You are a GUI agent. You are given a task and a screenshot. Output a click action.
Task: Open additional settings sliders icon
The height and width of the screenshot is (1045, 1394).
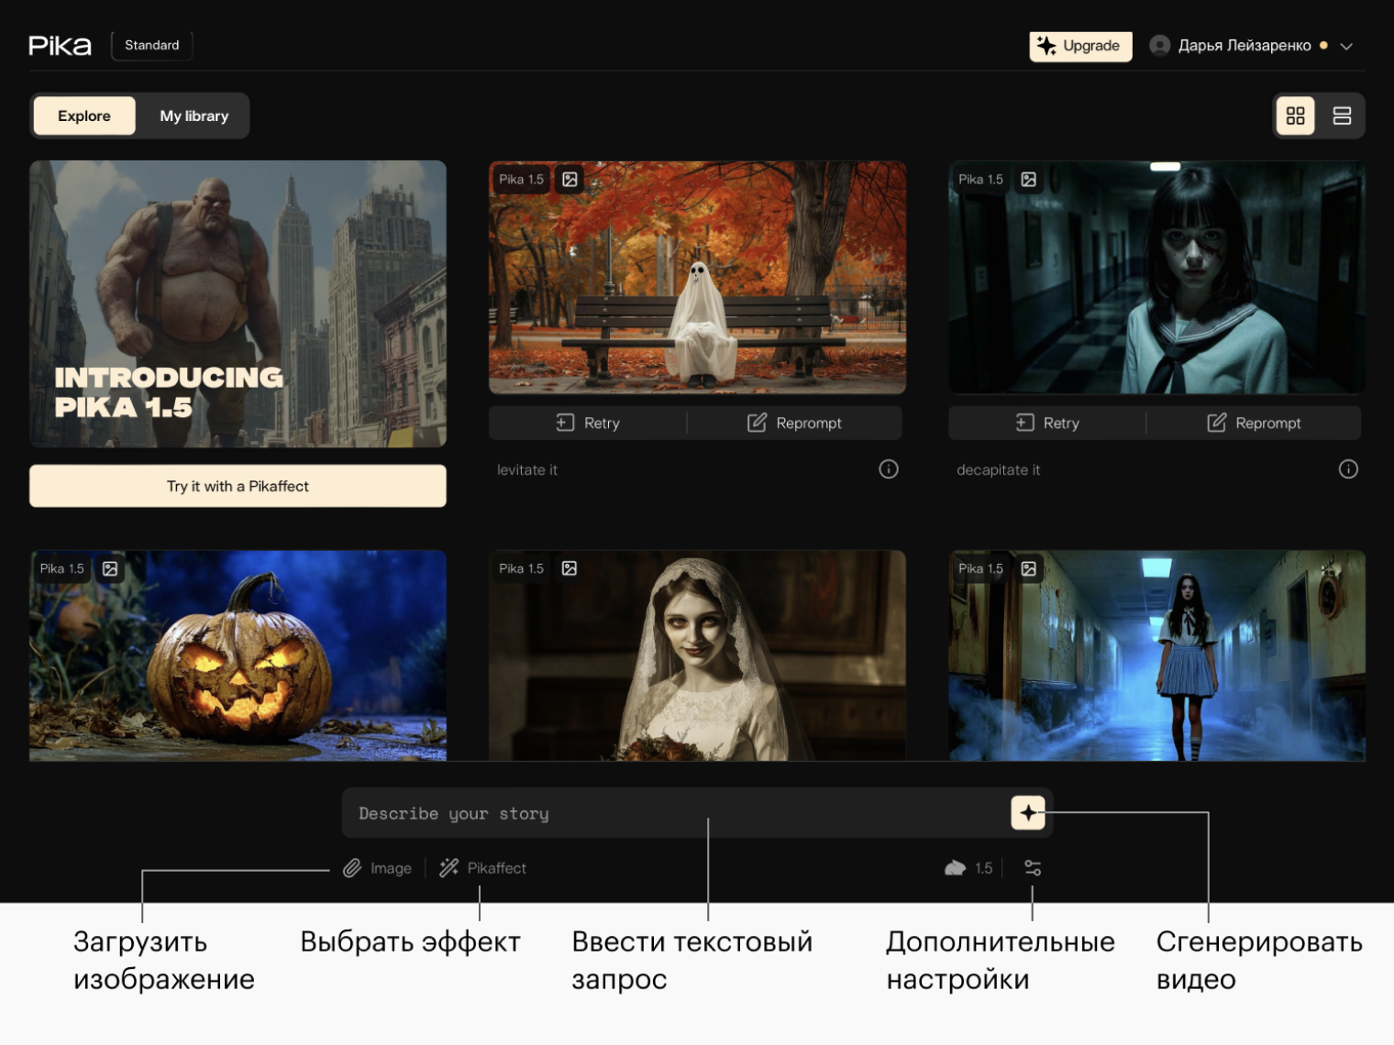click(x=1033, y=868)
